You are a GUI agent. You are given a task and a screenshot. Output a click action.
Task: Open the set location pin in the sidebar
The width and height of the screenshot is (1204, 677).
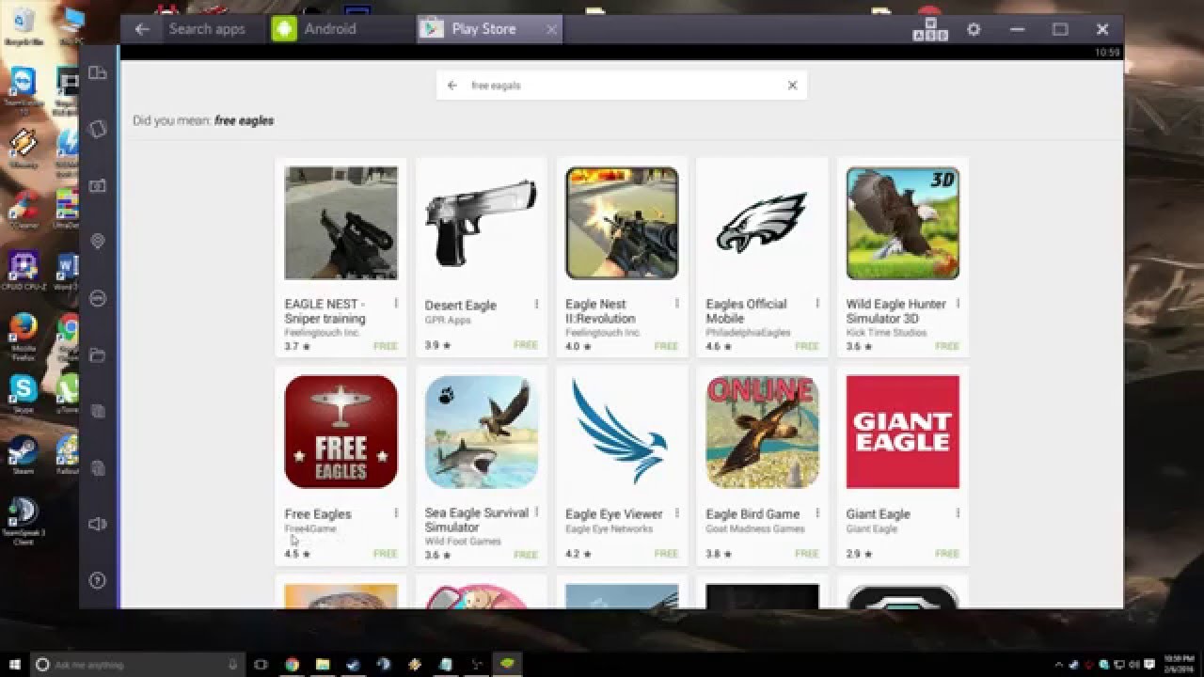point(97,242)
